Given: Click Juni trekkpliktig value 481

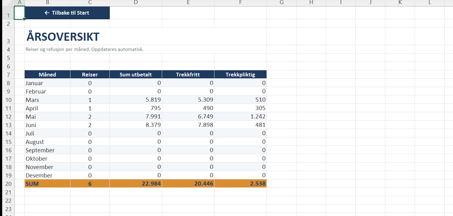Looking at the screenshot, I should pyautogui.click(x=240, y=125).
